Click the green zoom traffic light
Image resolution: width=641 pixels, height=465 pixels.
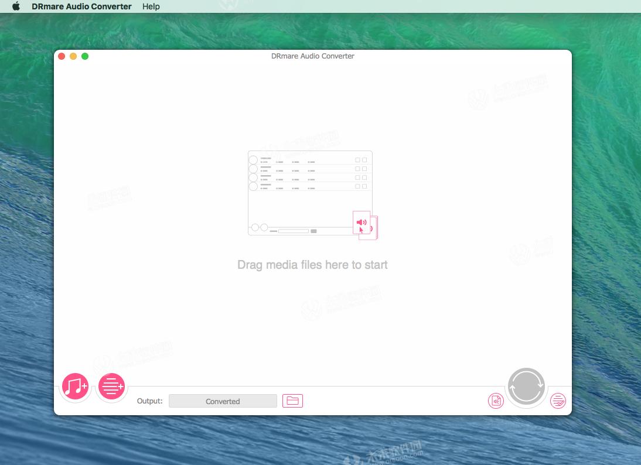tap(85, 56)
